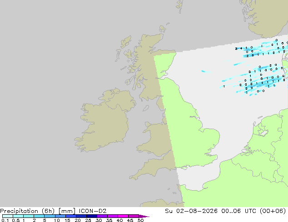This screenshot has height=222, width=288.
Task: Click the 5–10 mm legend color swatch
Action: (x=50, y=216)
